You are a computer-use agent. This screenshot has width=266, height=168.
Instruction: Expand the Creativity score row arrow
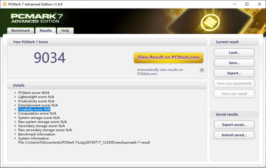15,109
